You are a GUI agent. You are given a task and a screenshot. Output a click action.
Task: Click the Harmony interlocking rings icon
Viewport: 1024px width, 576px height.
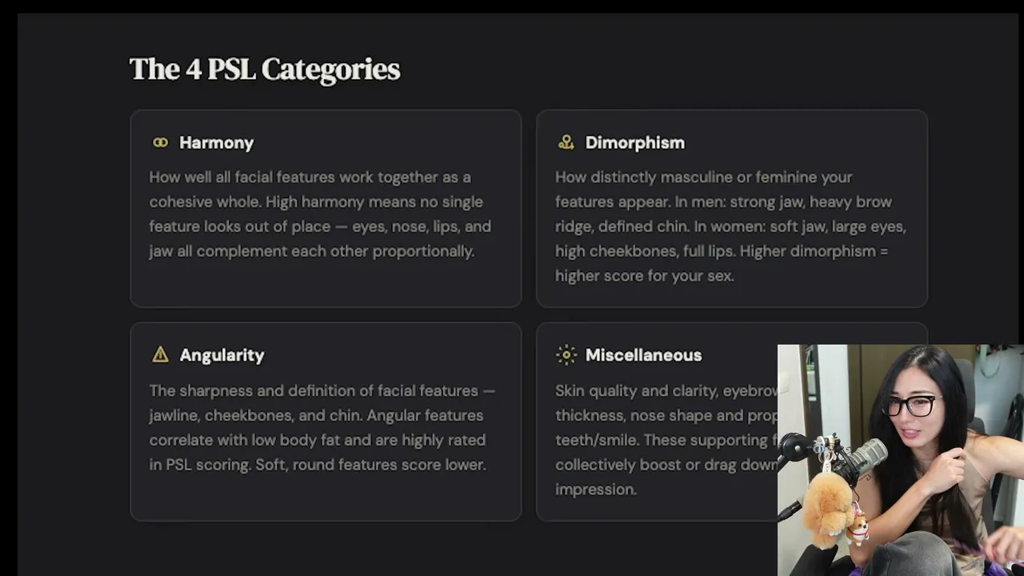(x=160, y=142)
